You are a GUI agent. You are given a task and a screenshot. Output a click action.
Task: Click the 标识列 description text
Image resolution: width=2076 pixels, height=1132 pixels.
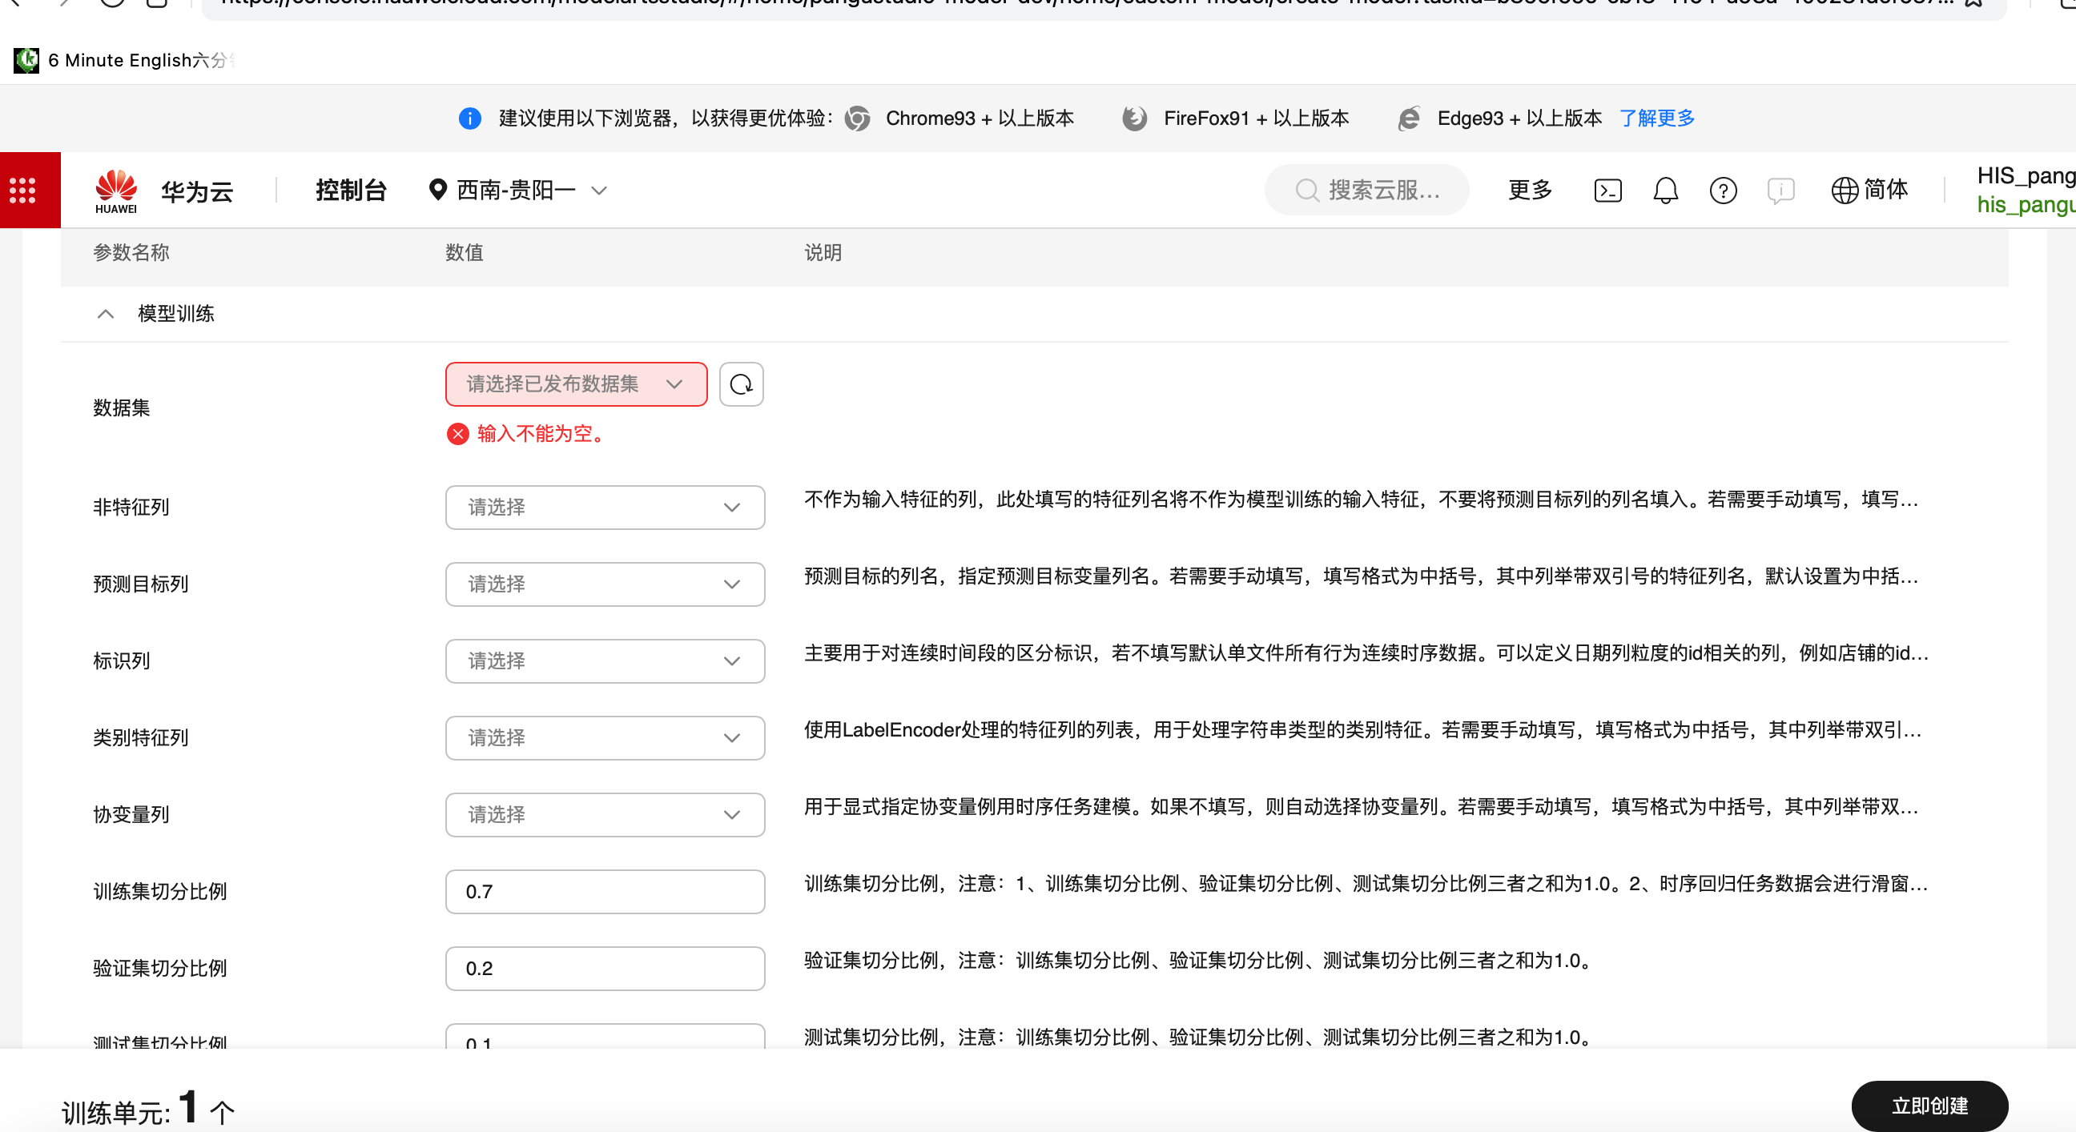click(x=1366, y=653)
